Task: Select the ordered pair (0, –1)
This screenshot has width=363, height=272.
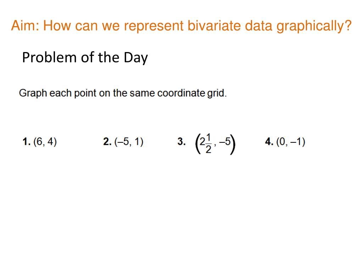Action: click(x=291, y=142)
